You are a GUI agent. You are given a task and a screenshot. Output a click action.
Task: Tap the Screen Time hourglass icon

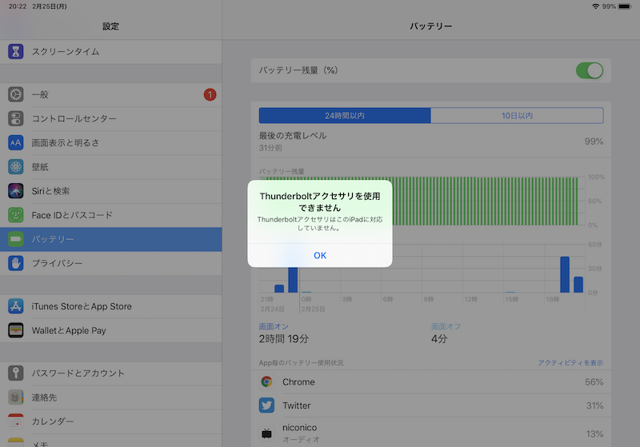pos(16,52)
